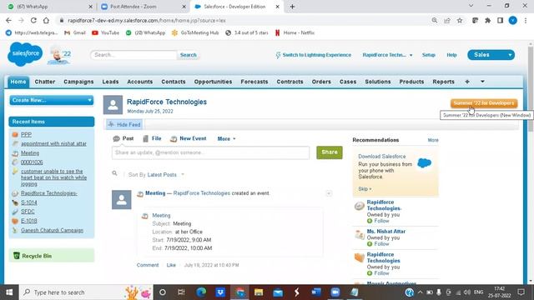The width and height of the screenshot is (534, 300).
Task: Open the Help link
Action: 451,55
